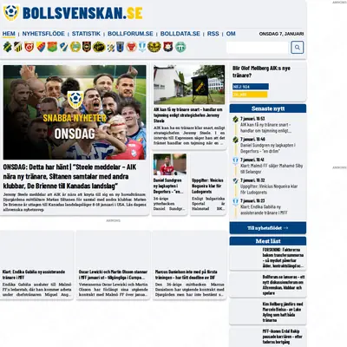Read 'AIK kan få ny tränare snart' article headline
The width and height of the screenshot is (347, 347).
coord(188,115)
